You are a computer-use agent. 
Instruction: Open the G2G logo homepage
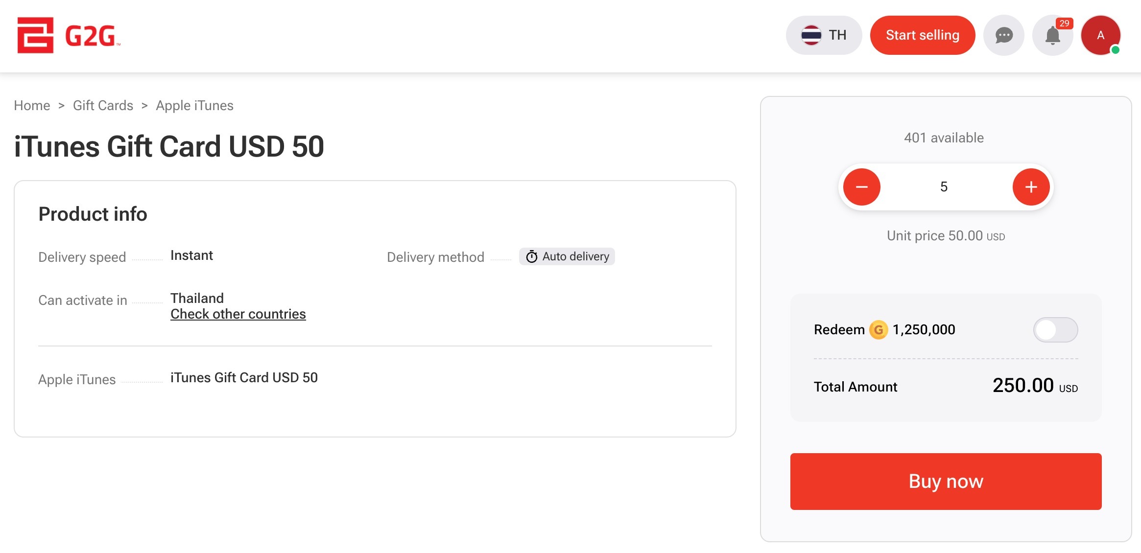pos(69,35)
